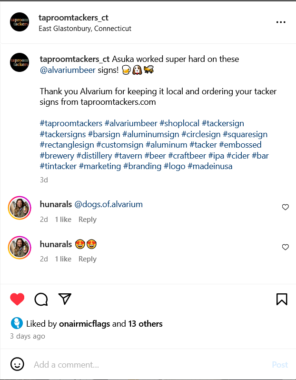Click the Post button
The image size is (296, 380).
[x=280, y=364]
